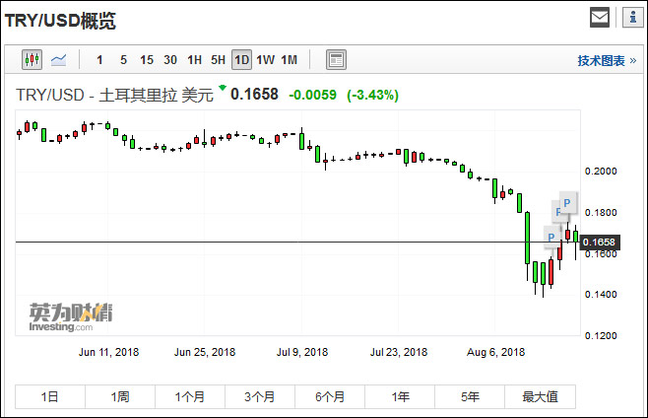Click the 0.1200 axis value
Screen dimensions: 648x418
[x=601, y=335]
